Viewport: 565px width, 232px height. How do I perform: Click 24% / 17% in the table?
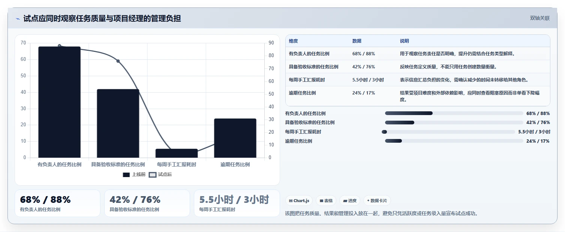tap(364, 93)
